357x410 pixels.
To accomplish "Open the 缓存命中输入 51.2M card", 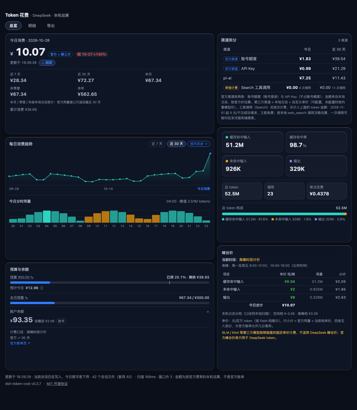I will click(x=252, y=142).
